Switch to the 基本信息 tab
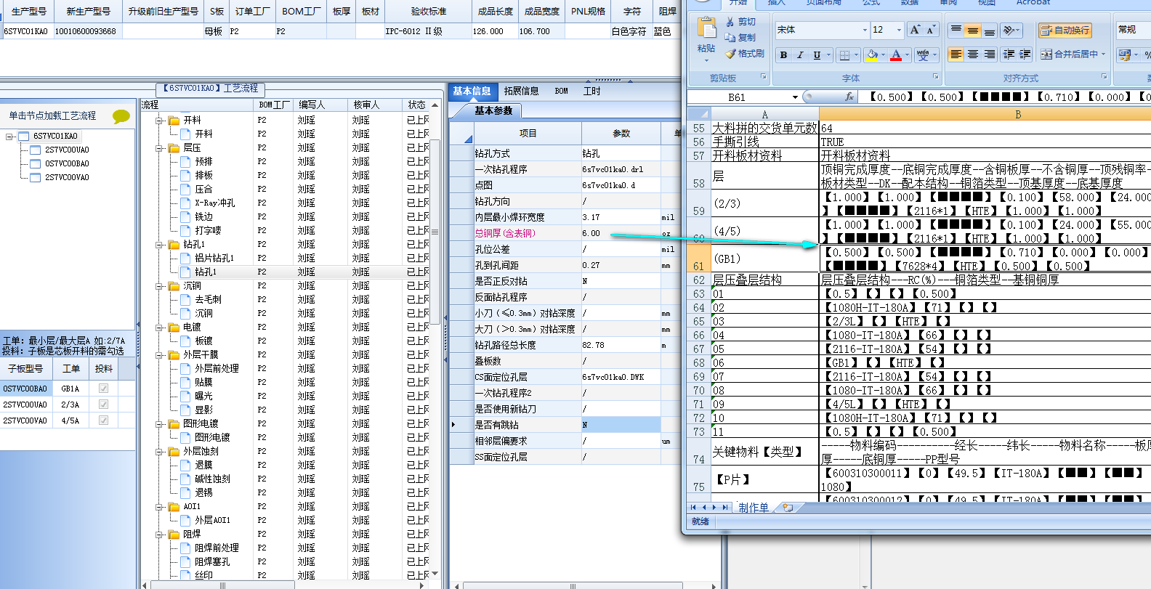The image size is (1151, 589). pyautogui.click(x=472, y=91)
